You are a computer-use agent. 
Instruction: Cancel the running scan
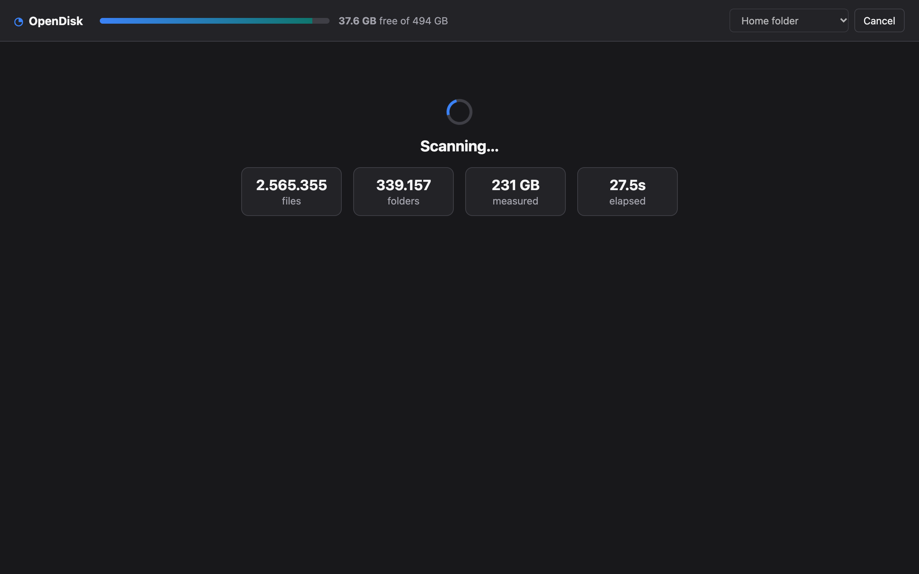tap(879, 20)
